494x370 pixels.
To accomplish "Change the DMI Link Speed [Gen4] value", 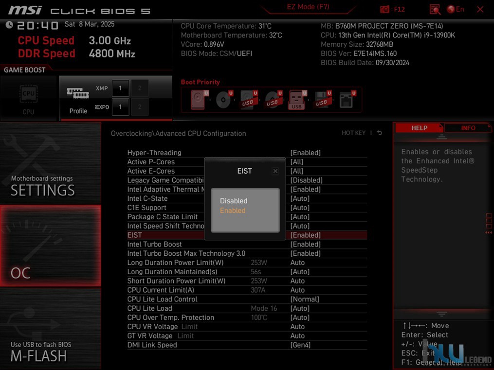I will tap(300, 345).
